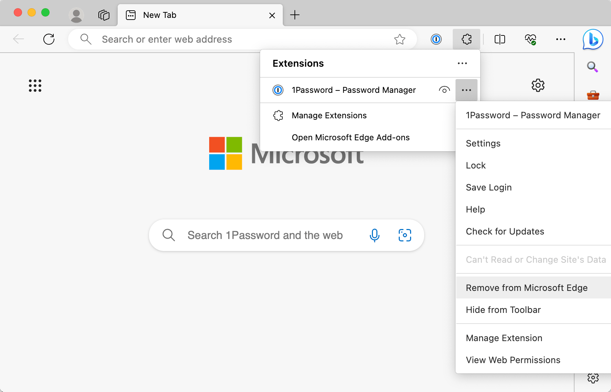Click Remove from Microsoft Edge
Image resolution: width=611 pixels, height=392 pixels.
click(533, 288)
